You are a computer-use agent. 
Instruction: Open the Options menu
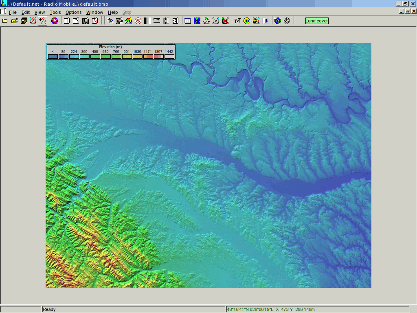click(x=73, y=12)
